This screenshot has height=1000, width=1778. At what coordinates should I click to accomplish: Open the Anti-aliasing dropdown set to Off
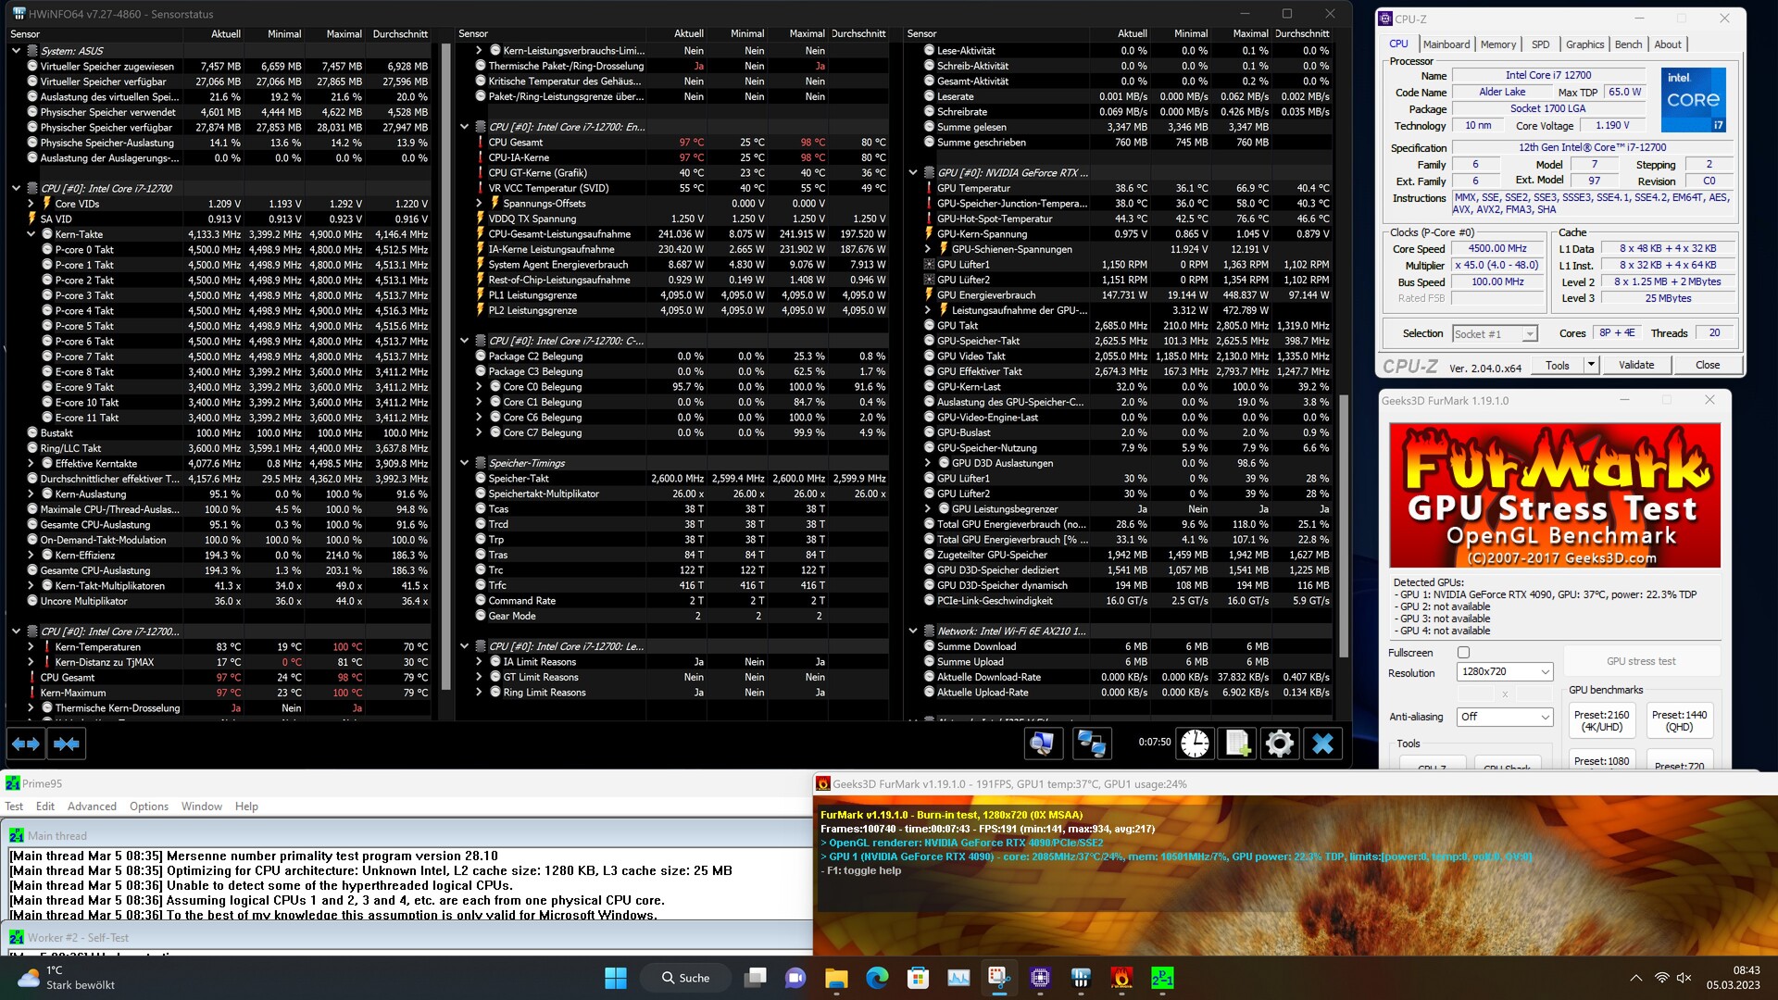point(1504,717)
